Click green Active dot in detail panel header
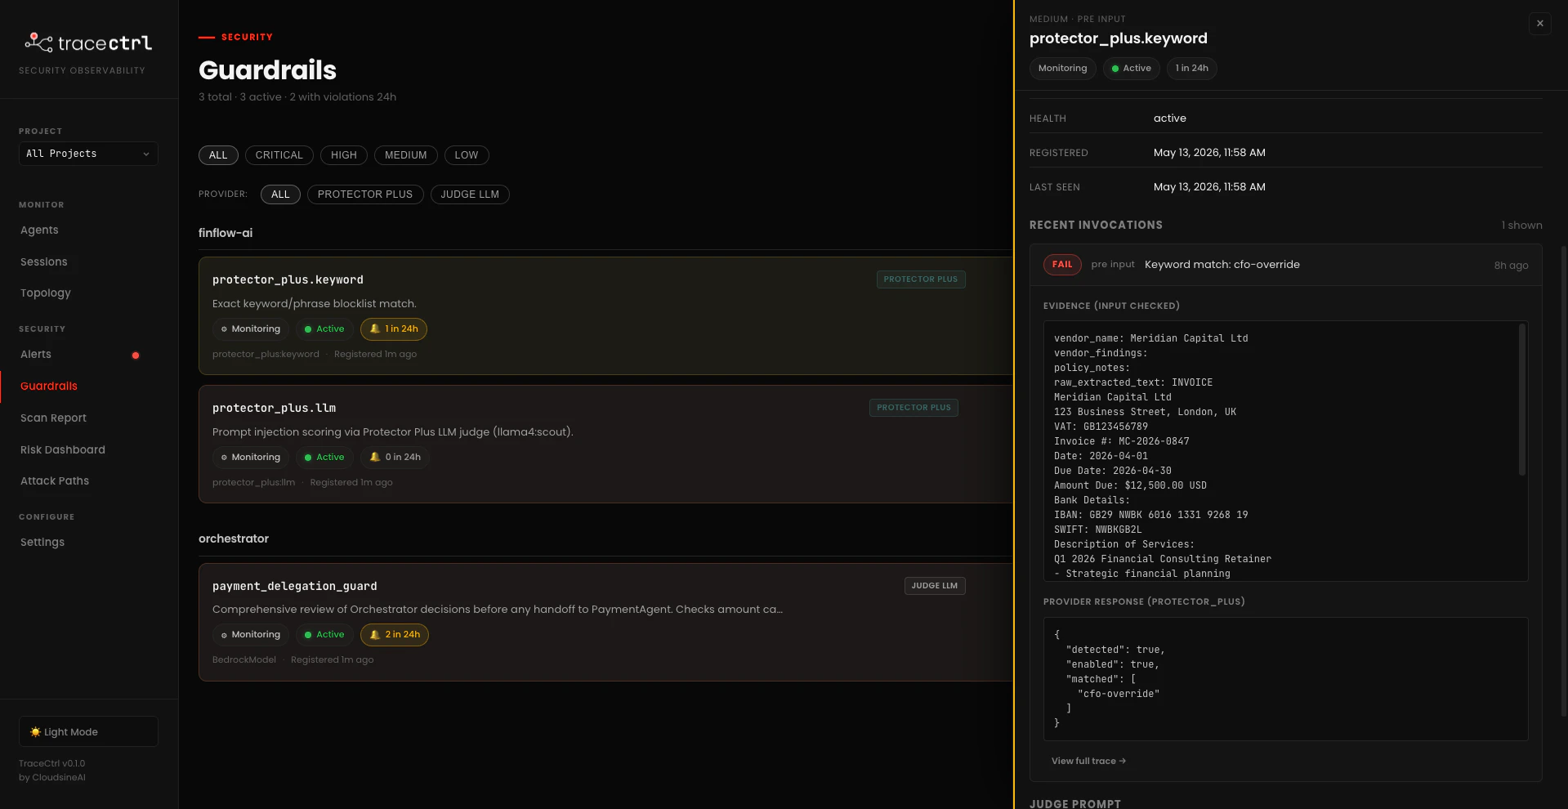 point(1115,69)
